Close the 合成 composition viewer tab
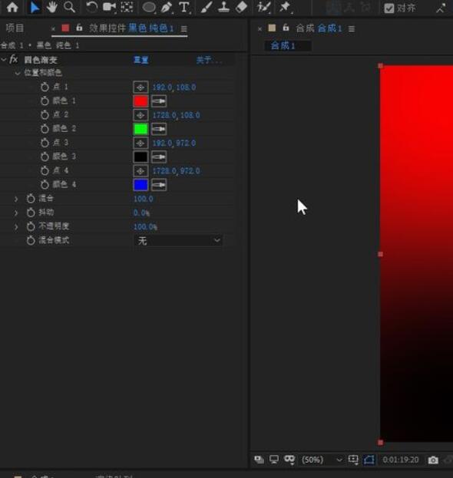The height and width of the screenshot is (478, 453). tap(260, 29)
